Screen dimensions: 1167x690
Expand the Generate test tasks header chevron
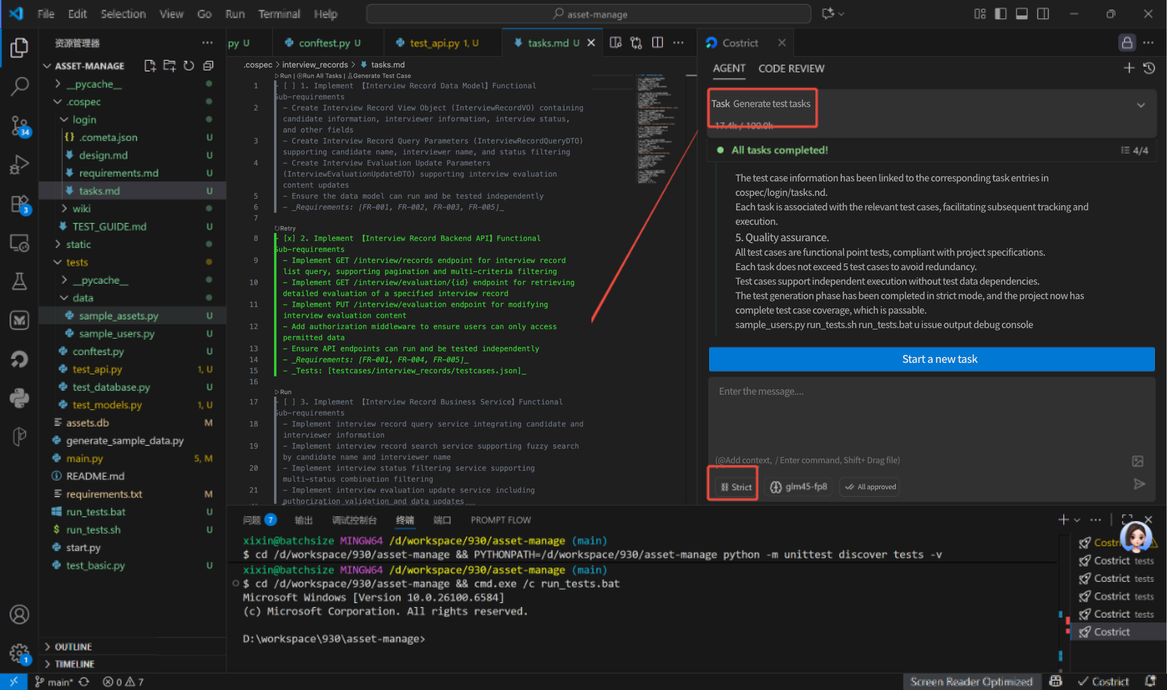(1140, 105)
